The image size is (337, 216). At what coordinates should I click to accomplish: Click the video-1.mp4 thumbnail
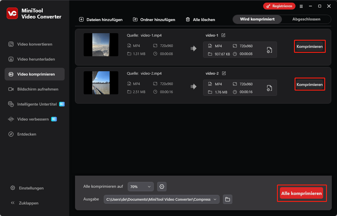coord(101,45)
